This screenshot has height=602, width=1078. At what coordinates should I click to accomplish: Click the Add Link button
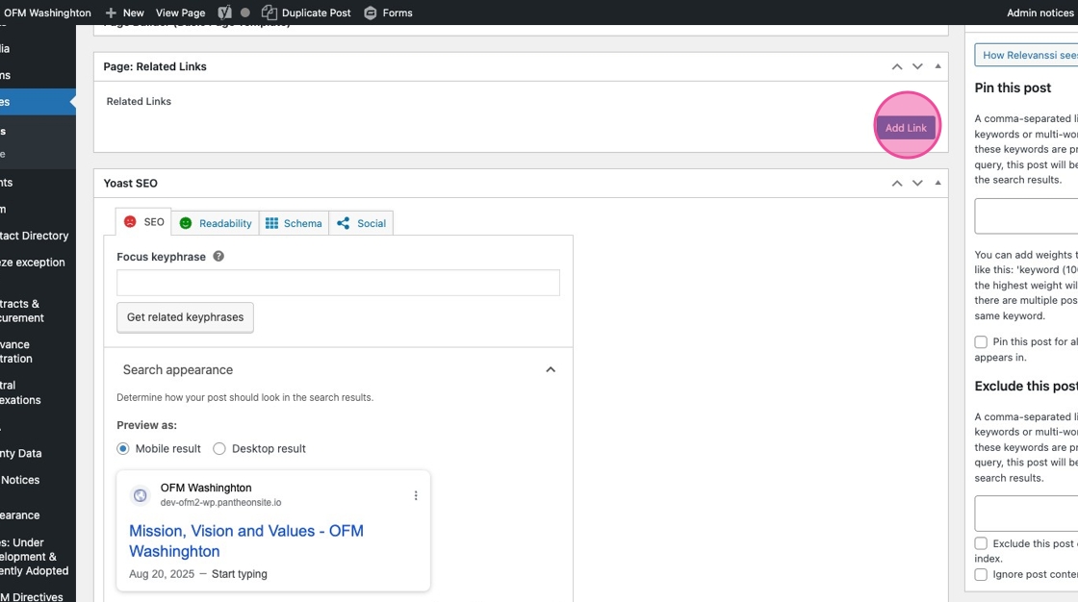coord(906,128)
